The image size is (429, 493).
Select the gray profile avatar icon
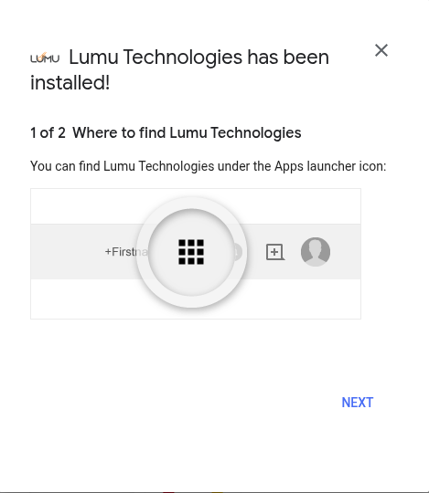316,252
